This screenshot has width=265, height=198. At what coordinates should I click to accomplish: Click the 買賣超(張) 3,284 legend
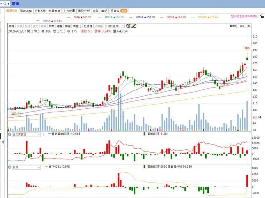click(x=156, y=134)
